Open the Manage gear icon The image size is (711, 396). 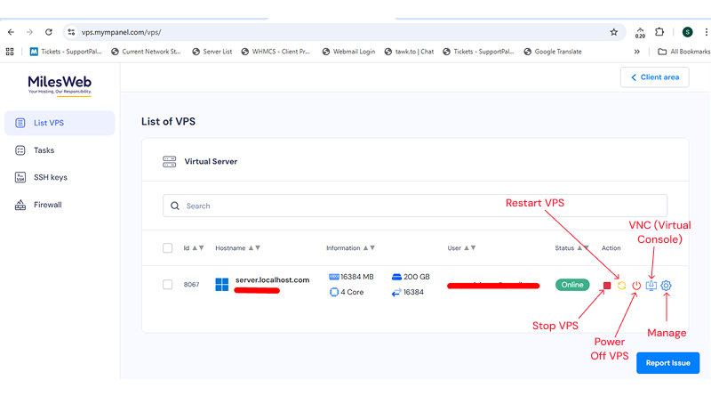tap(667, 286)
